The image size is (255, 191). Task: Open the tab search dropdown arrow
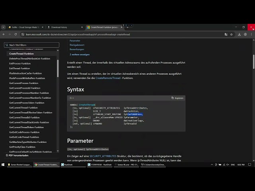4,27
